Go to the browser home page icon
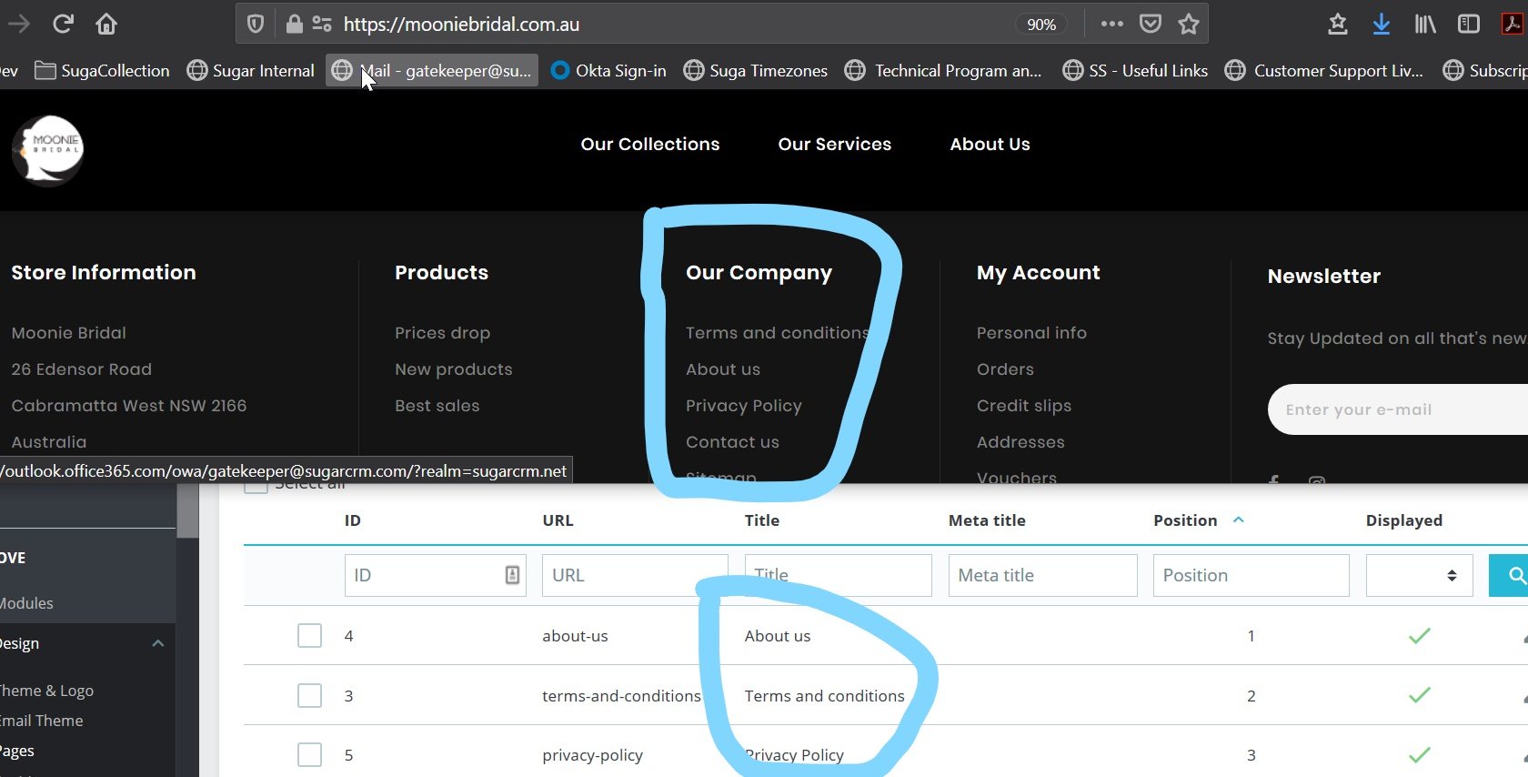 coord(106,24)
